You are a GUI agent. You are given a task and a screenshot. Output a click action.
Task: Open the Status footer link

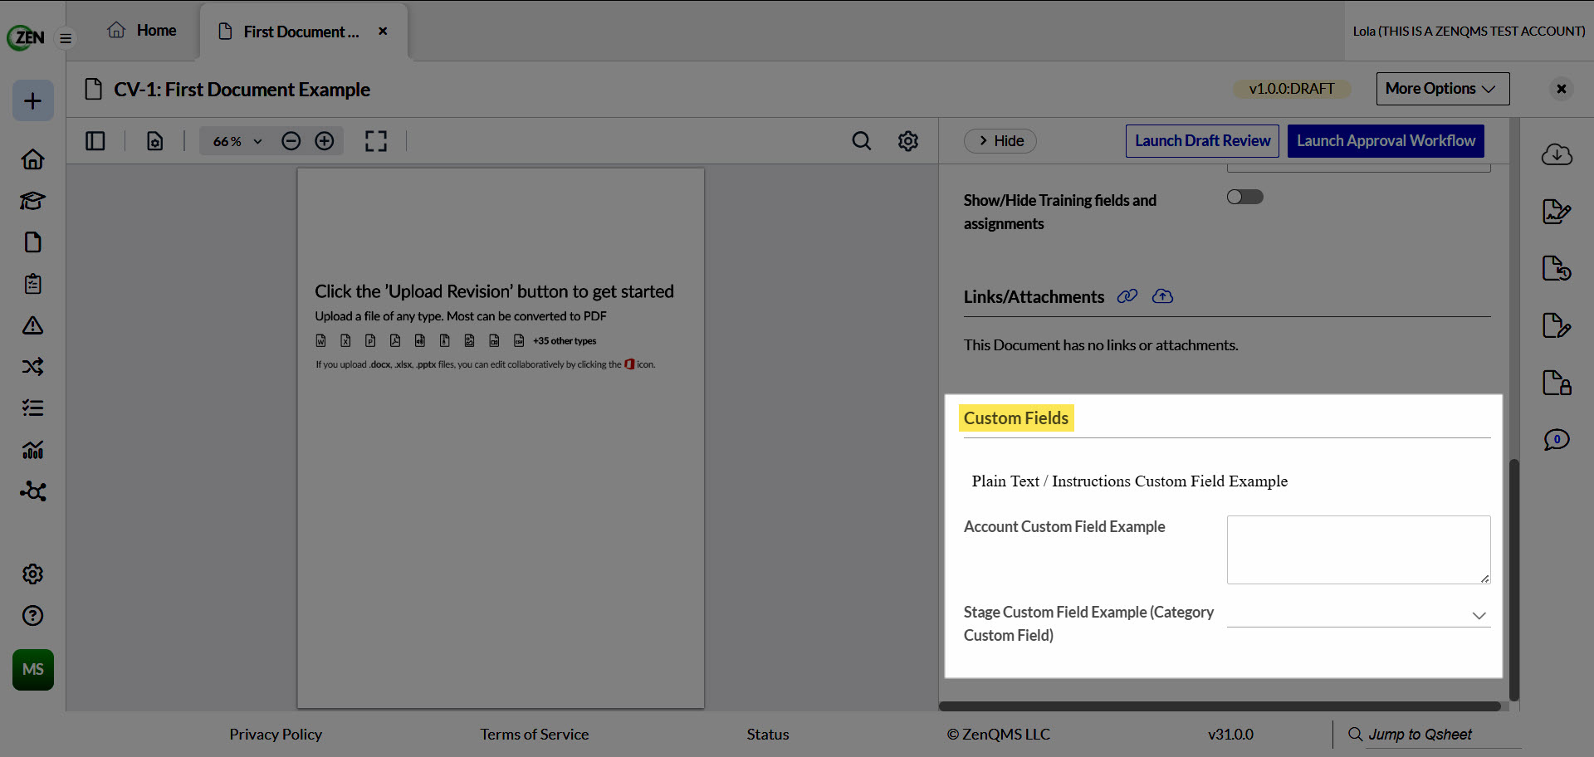[x=768, y=735]
